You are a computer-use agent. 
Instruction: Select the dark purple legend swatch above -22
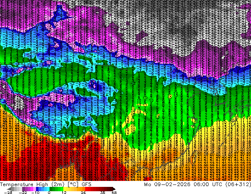tap(23, 189)
